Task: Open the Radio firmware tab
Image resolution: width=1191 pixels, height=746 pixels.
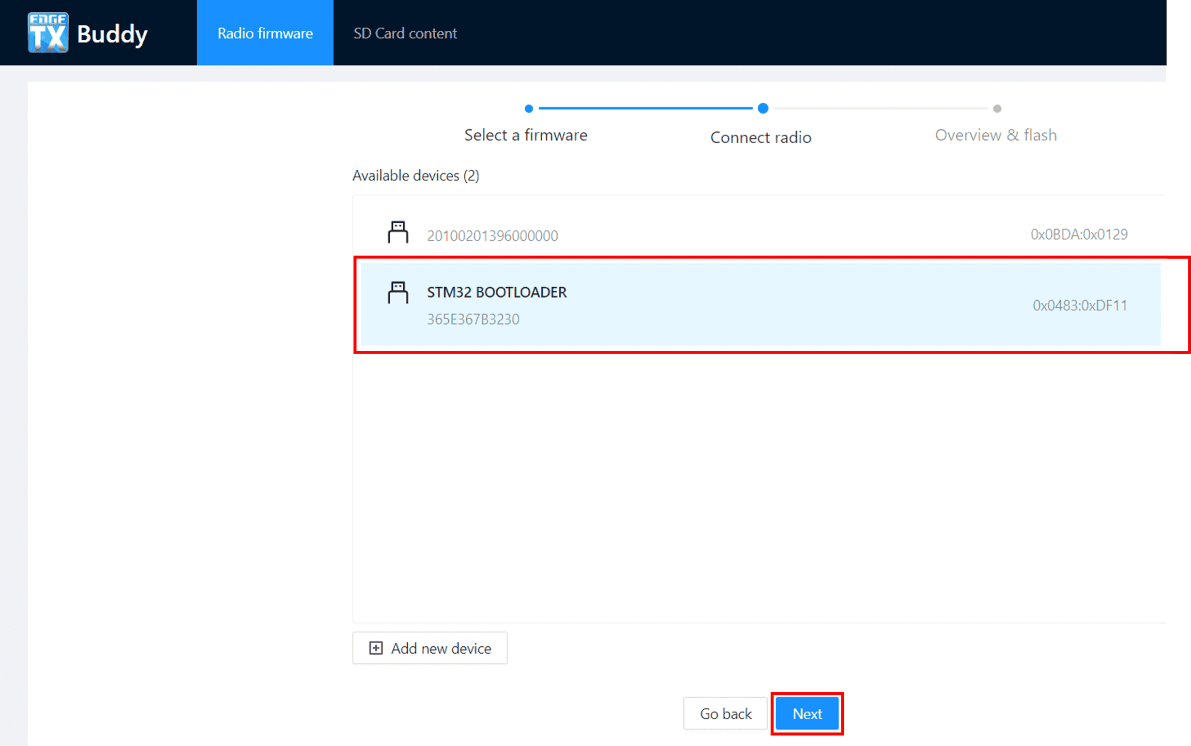Action: tap(265, 33)
